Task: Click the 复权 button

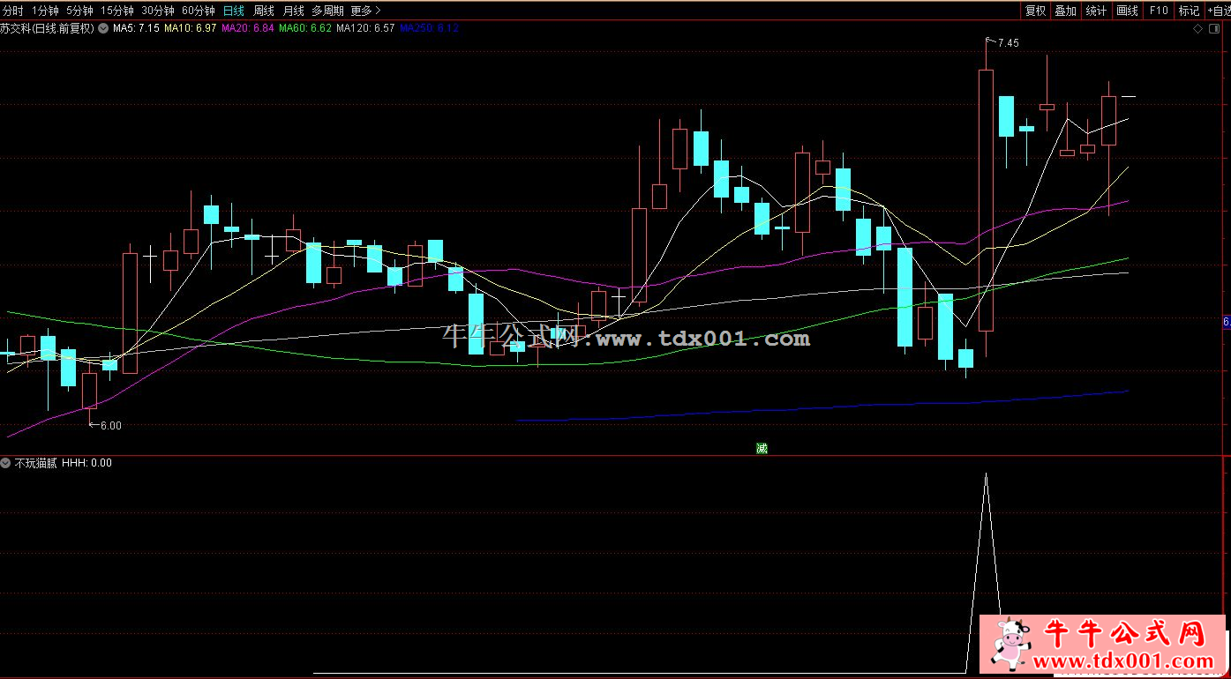Action: 1035,11
